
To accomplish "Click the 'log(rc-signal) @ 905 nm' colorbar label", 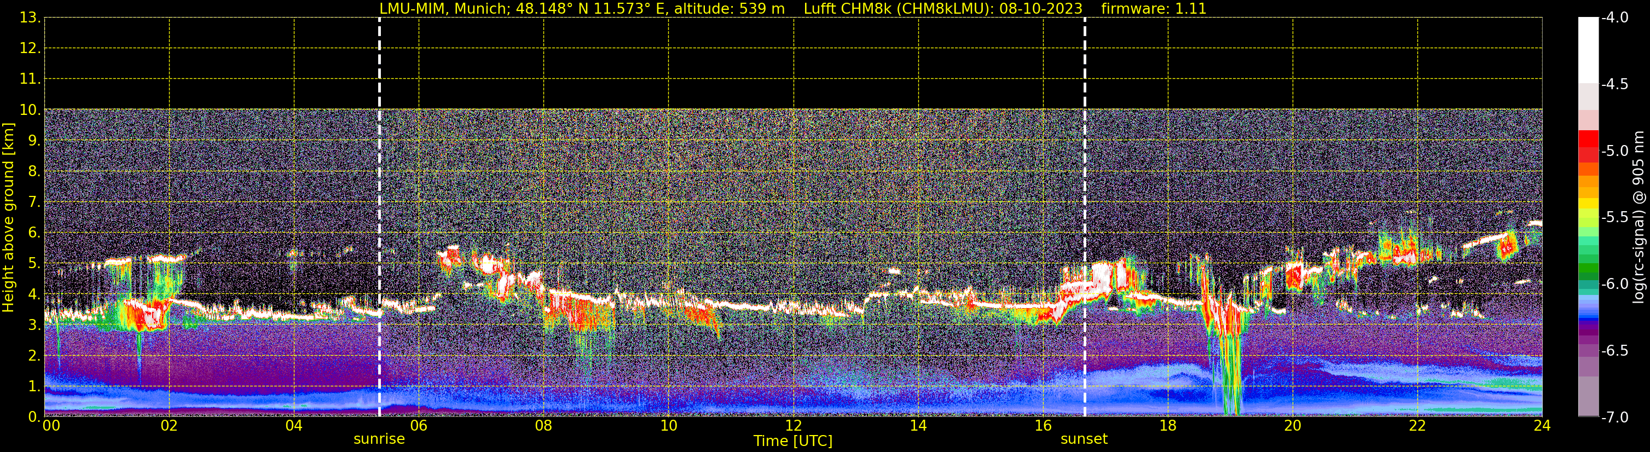I will click(x=1639, y=217).
